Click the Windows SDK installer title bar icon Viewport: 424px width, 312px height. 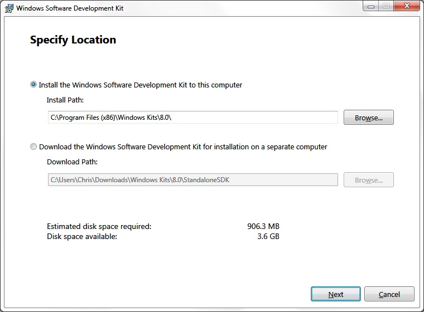9,8
